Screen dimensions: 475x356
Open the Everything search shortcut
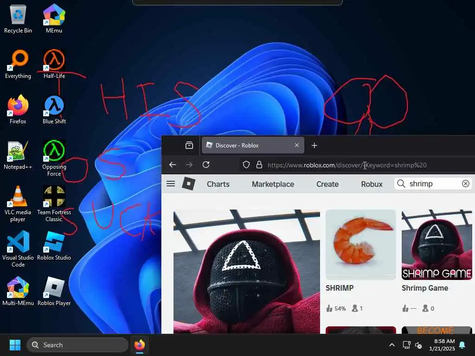tap(18, 64)
